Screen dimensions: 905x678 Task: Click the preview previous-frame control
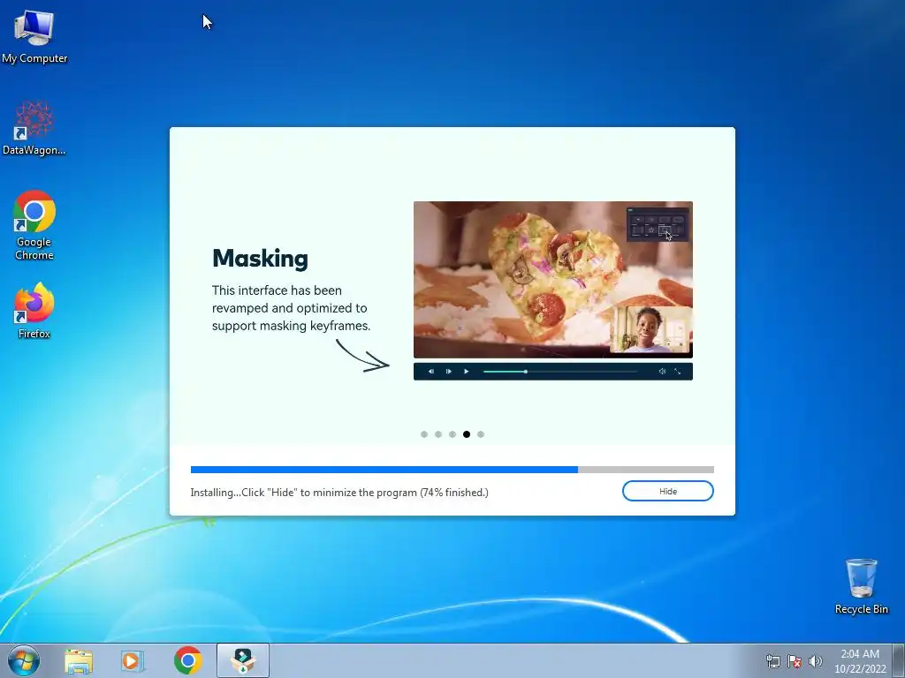[x=431, y=372]
